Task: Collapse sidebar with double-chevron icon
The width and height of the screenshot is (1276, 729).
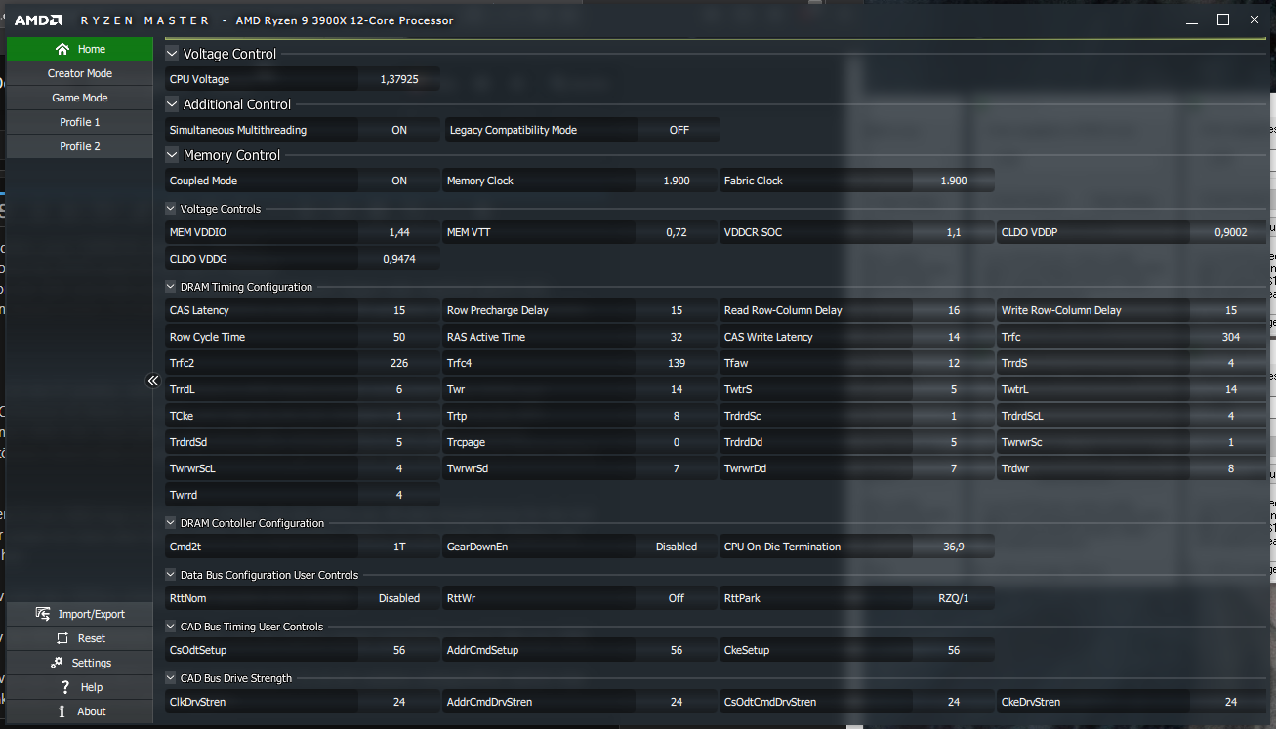Action: [153, 381]
